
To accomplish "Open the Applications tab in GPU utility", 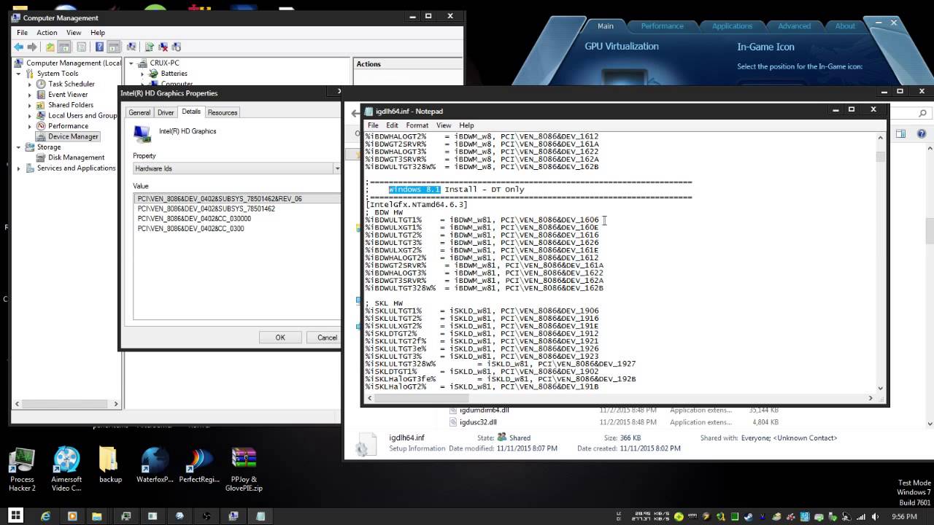I will click(x=732, y=26).
